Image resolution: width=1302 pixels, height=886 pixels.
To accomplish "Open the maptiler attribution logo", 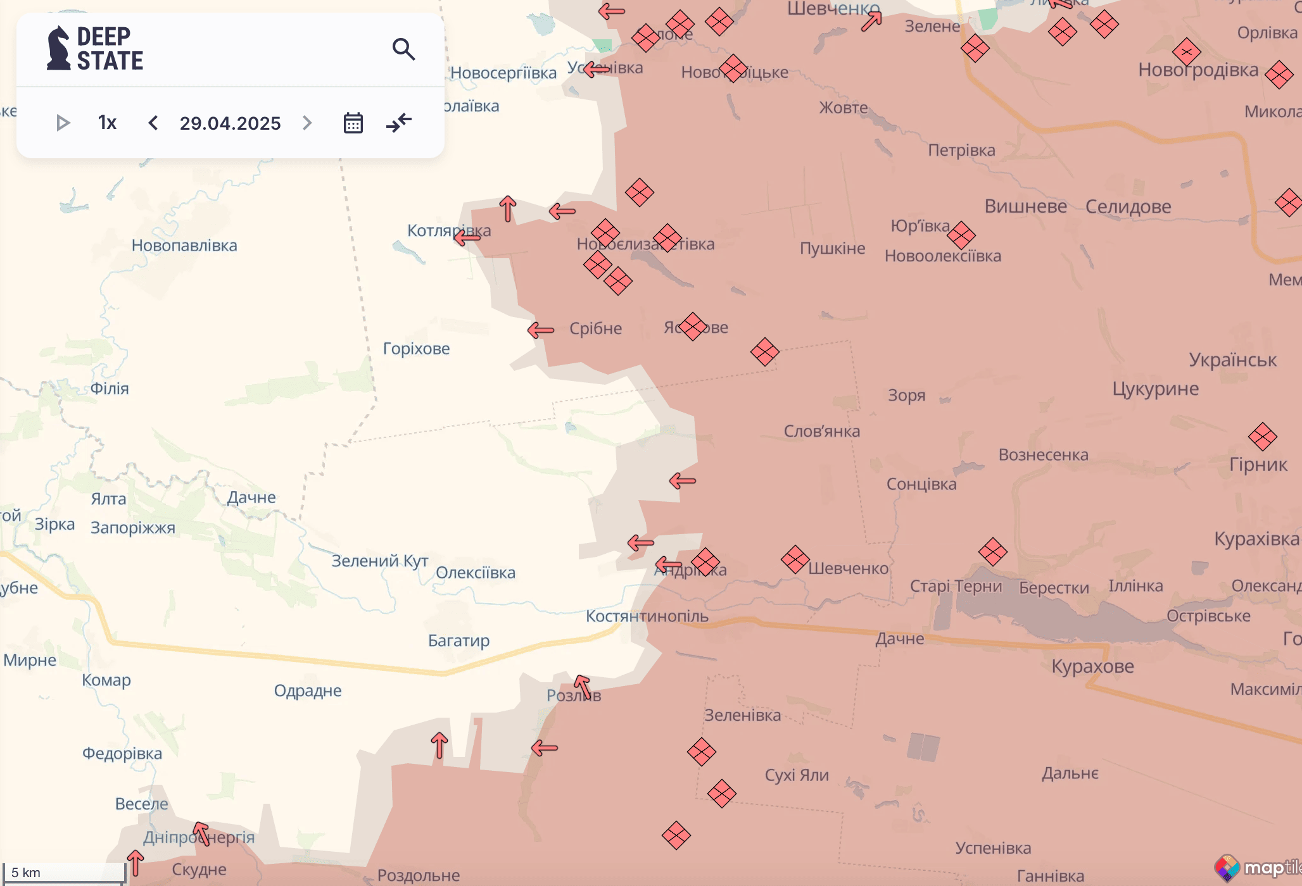I will click(1257, 868).
